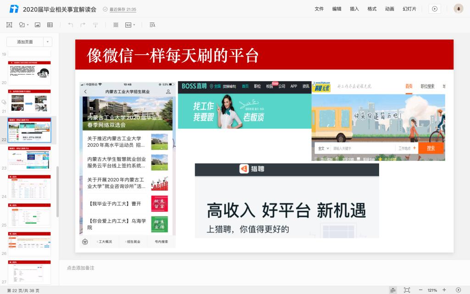Screen dimensions: 470x294
Task: Toggle the notes panel from the status bar
Action: (x=393, y=290)
